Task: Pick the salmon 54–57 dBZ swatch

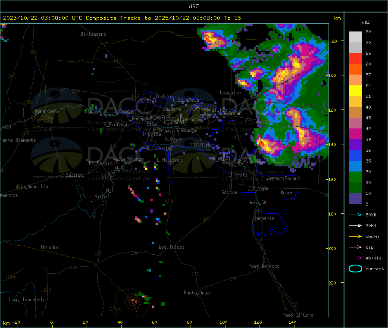Action: 355,80
